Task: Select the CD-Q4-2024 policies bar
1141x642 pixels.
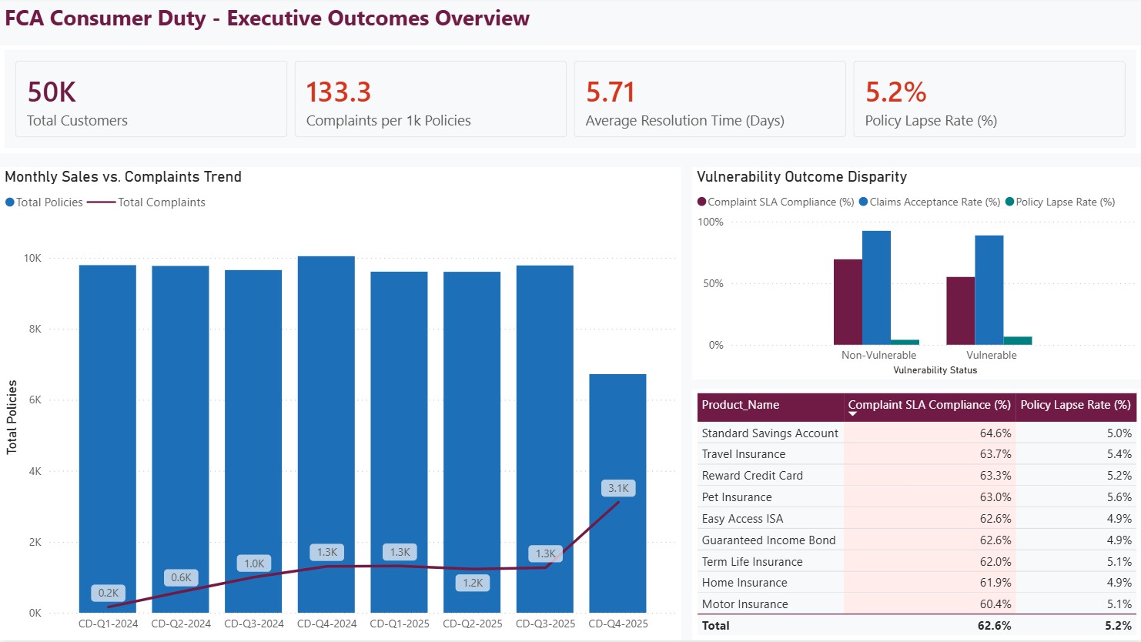Action: 326,434
